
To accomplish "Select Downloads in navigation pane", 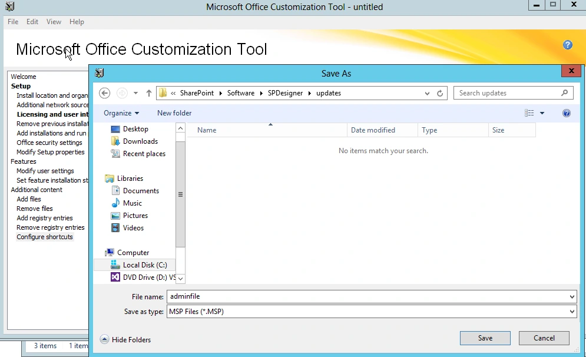I will click(x=140, y=141).
